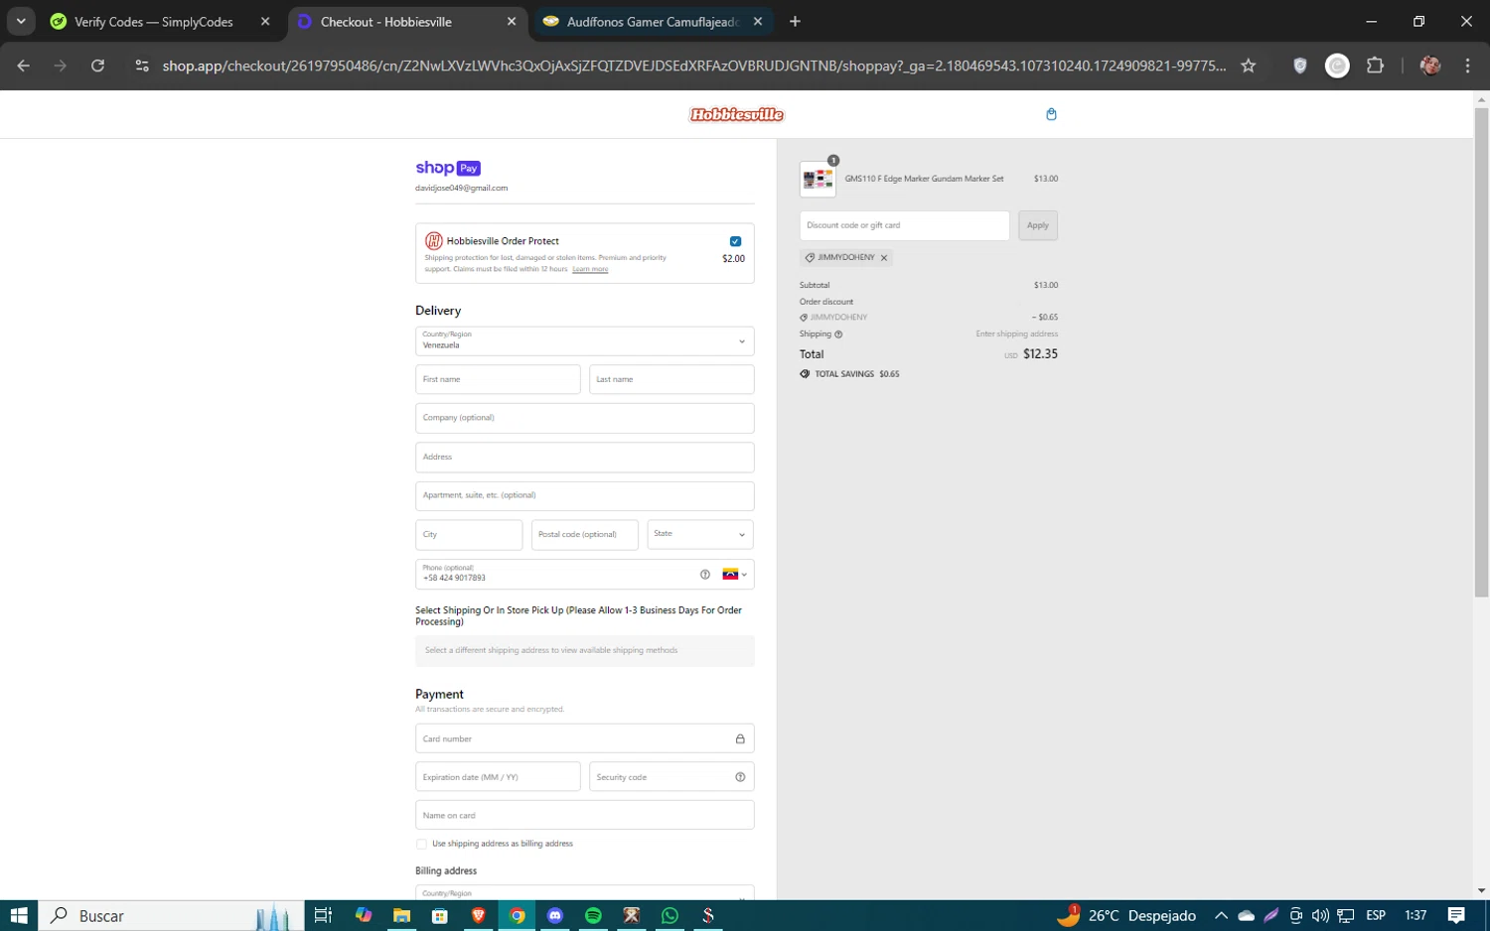Click the phone field help icon
This screenshot has height=931, width=1490.
coord(705,575)
